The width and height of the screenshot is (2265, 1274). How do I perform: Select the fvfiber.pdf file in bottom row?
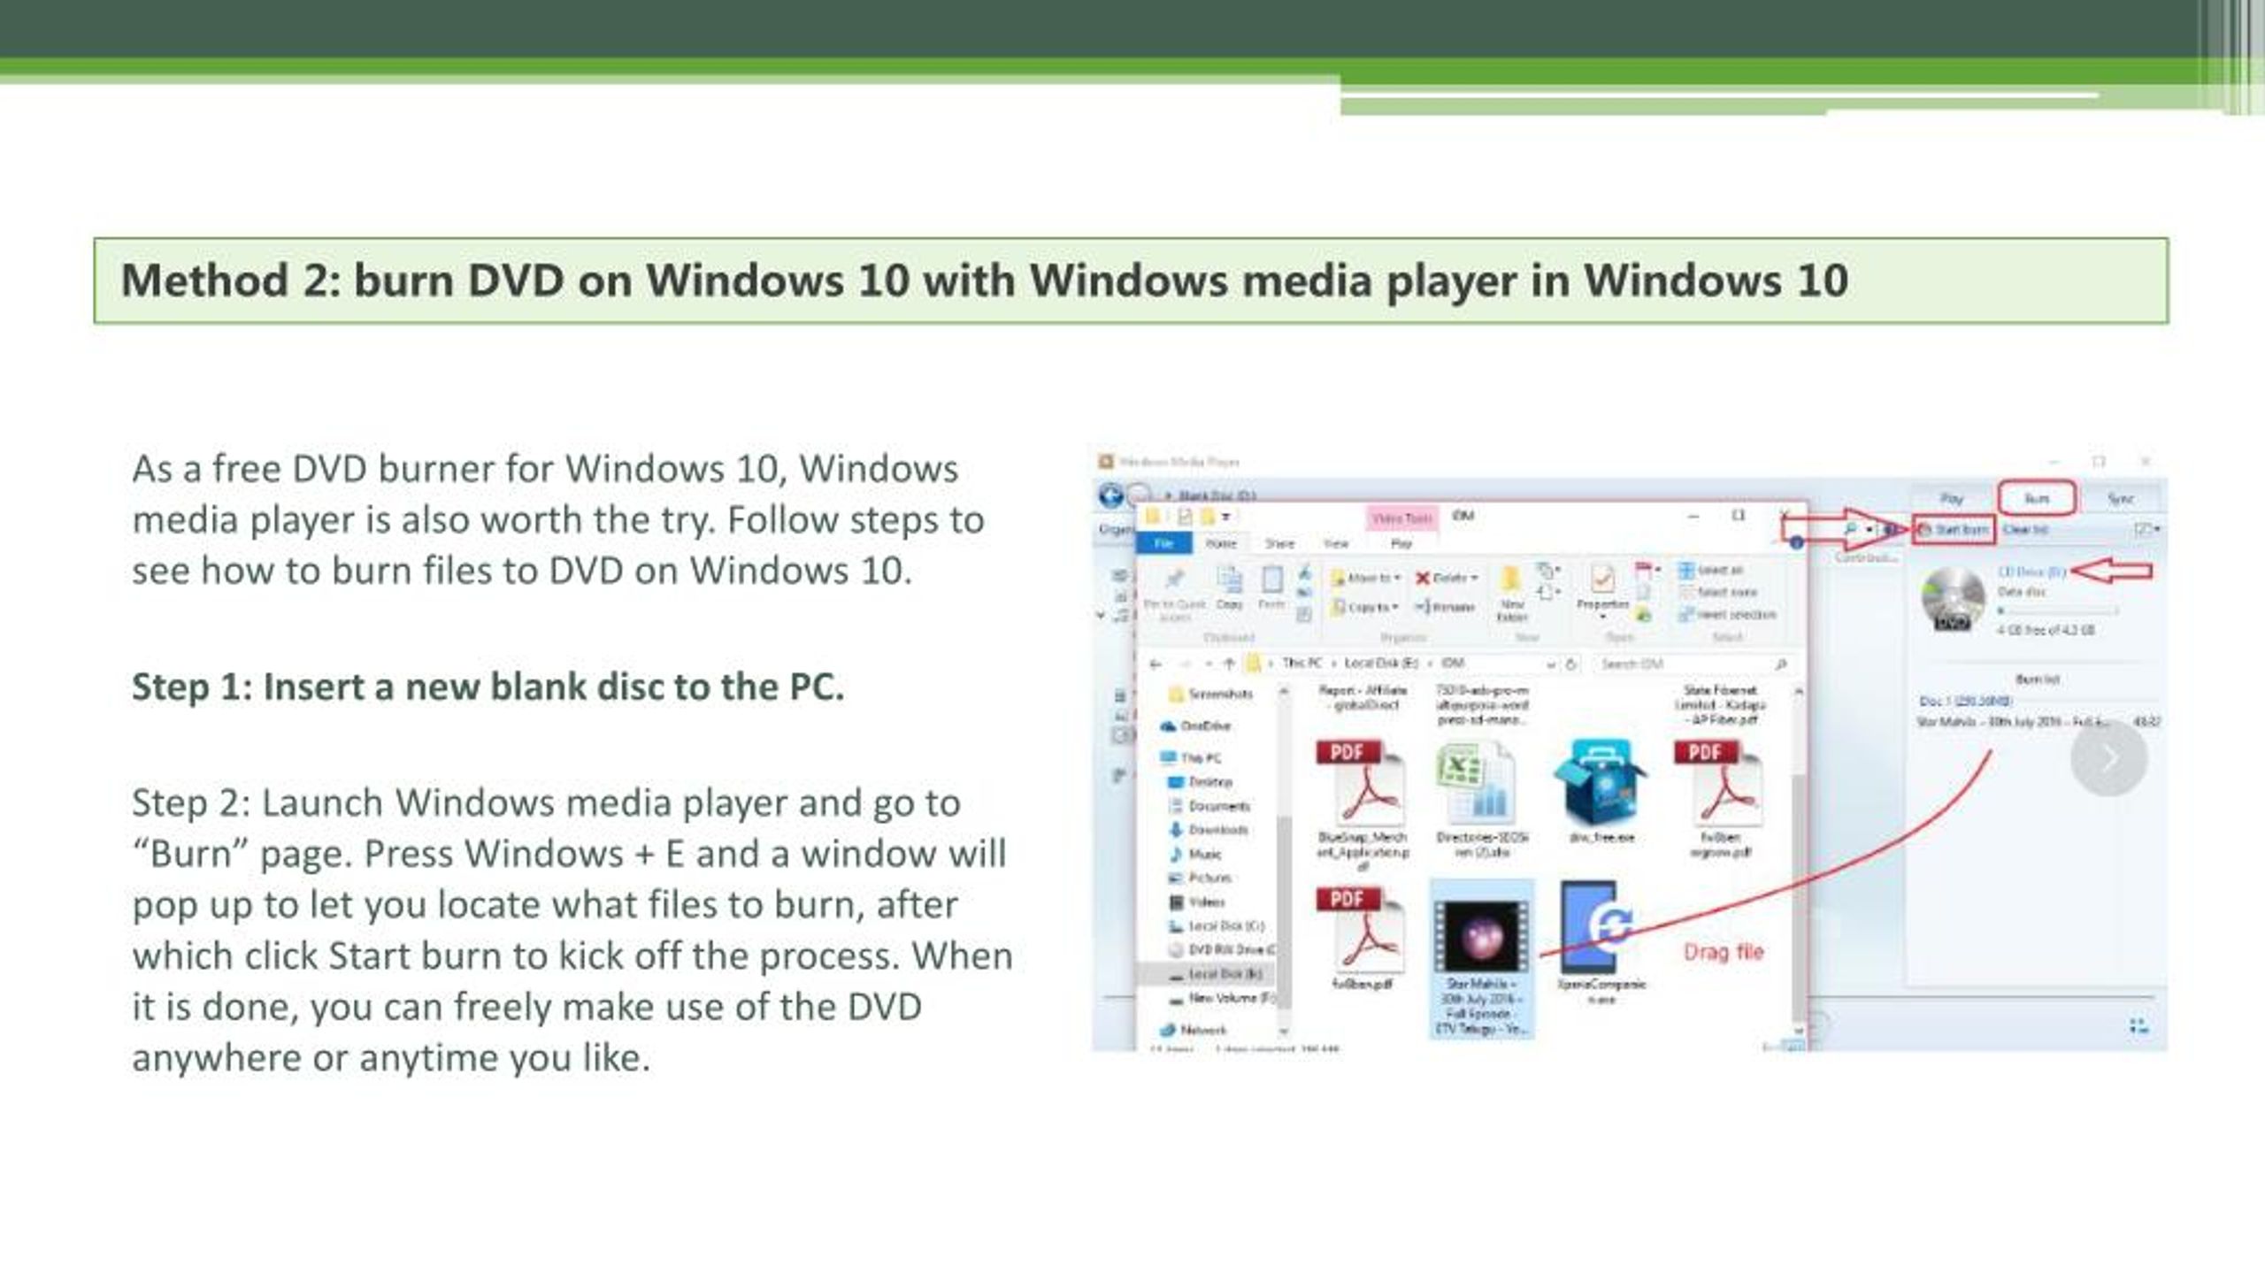[1363, 939]
